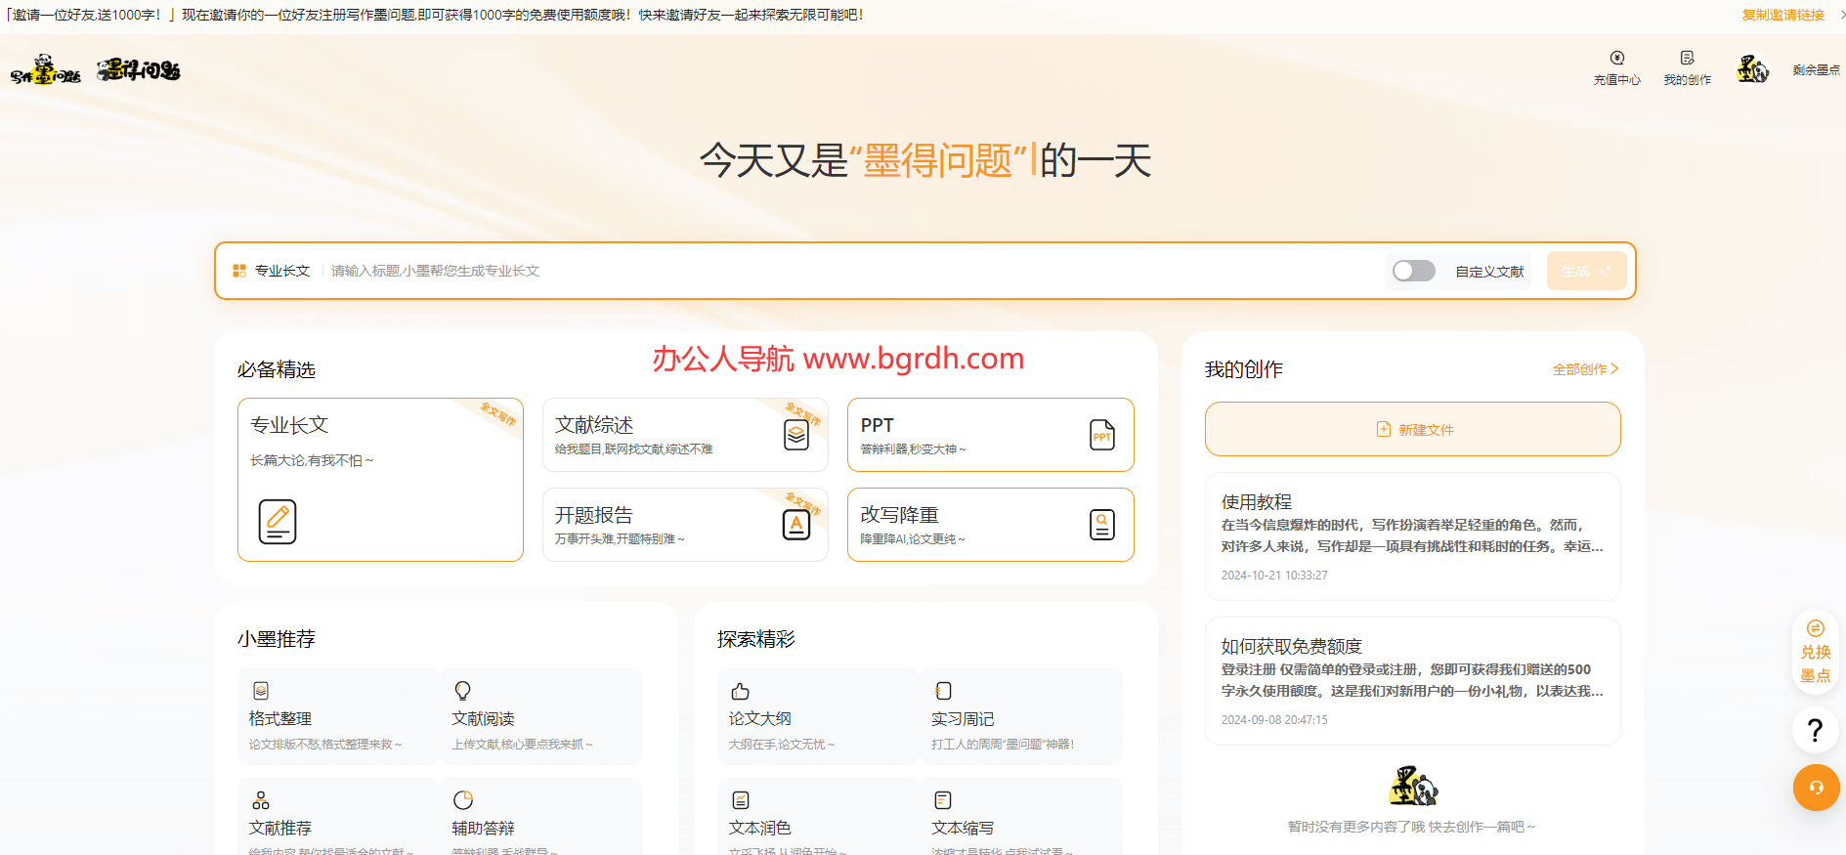Open the orange headset customer service button
Screen dimensions: 1846x855
(x=1816, y=788)
